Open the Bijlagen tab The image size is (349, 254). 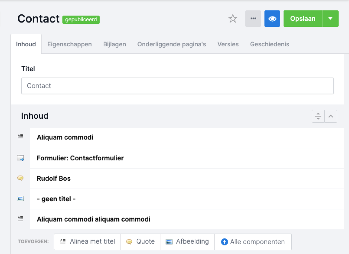tap(115, 44)
